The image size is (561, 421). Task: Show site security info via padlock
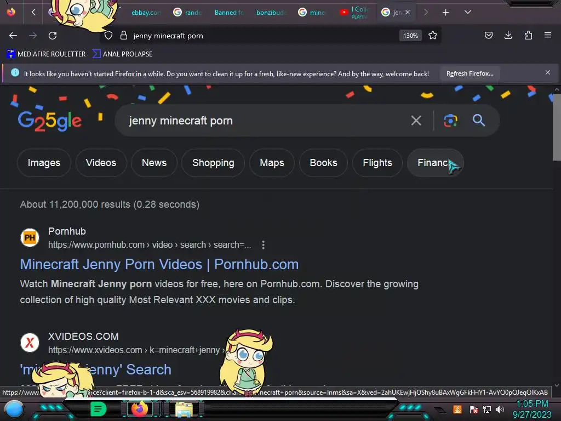click(x=124, y=36)
